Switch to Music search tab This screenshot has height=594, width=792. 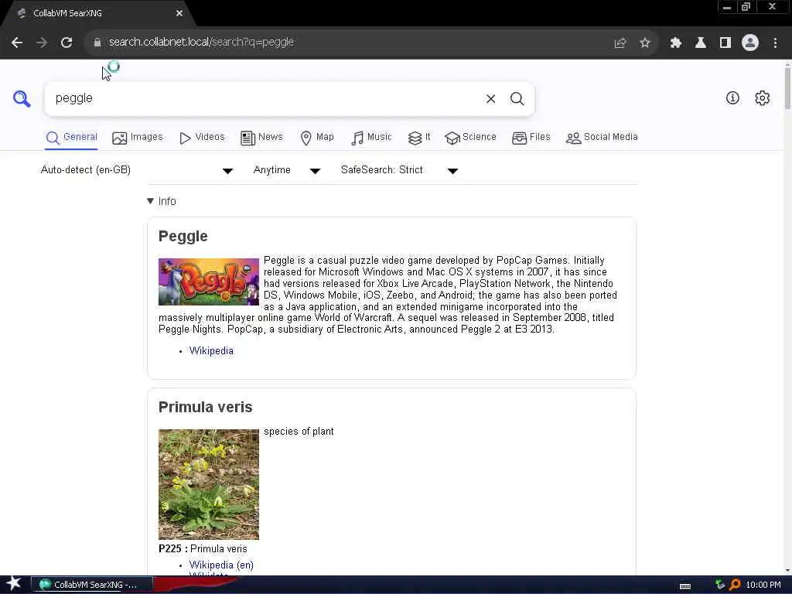371,138
